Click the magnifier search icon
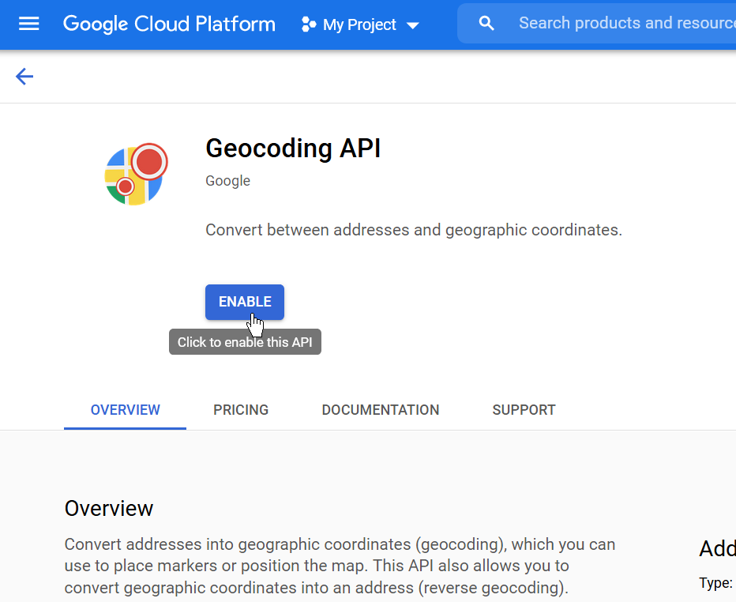736x602 pixels. (x=486, y=23)
